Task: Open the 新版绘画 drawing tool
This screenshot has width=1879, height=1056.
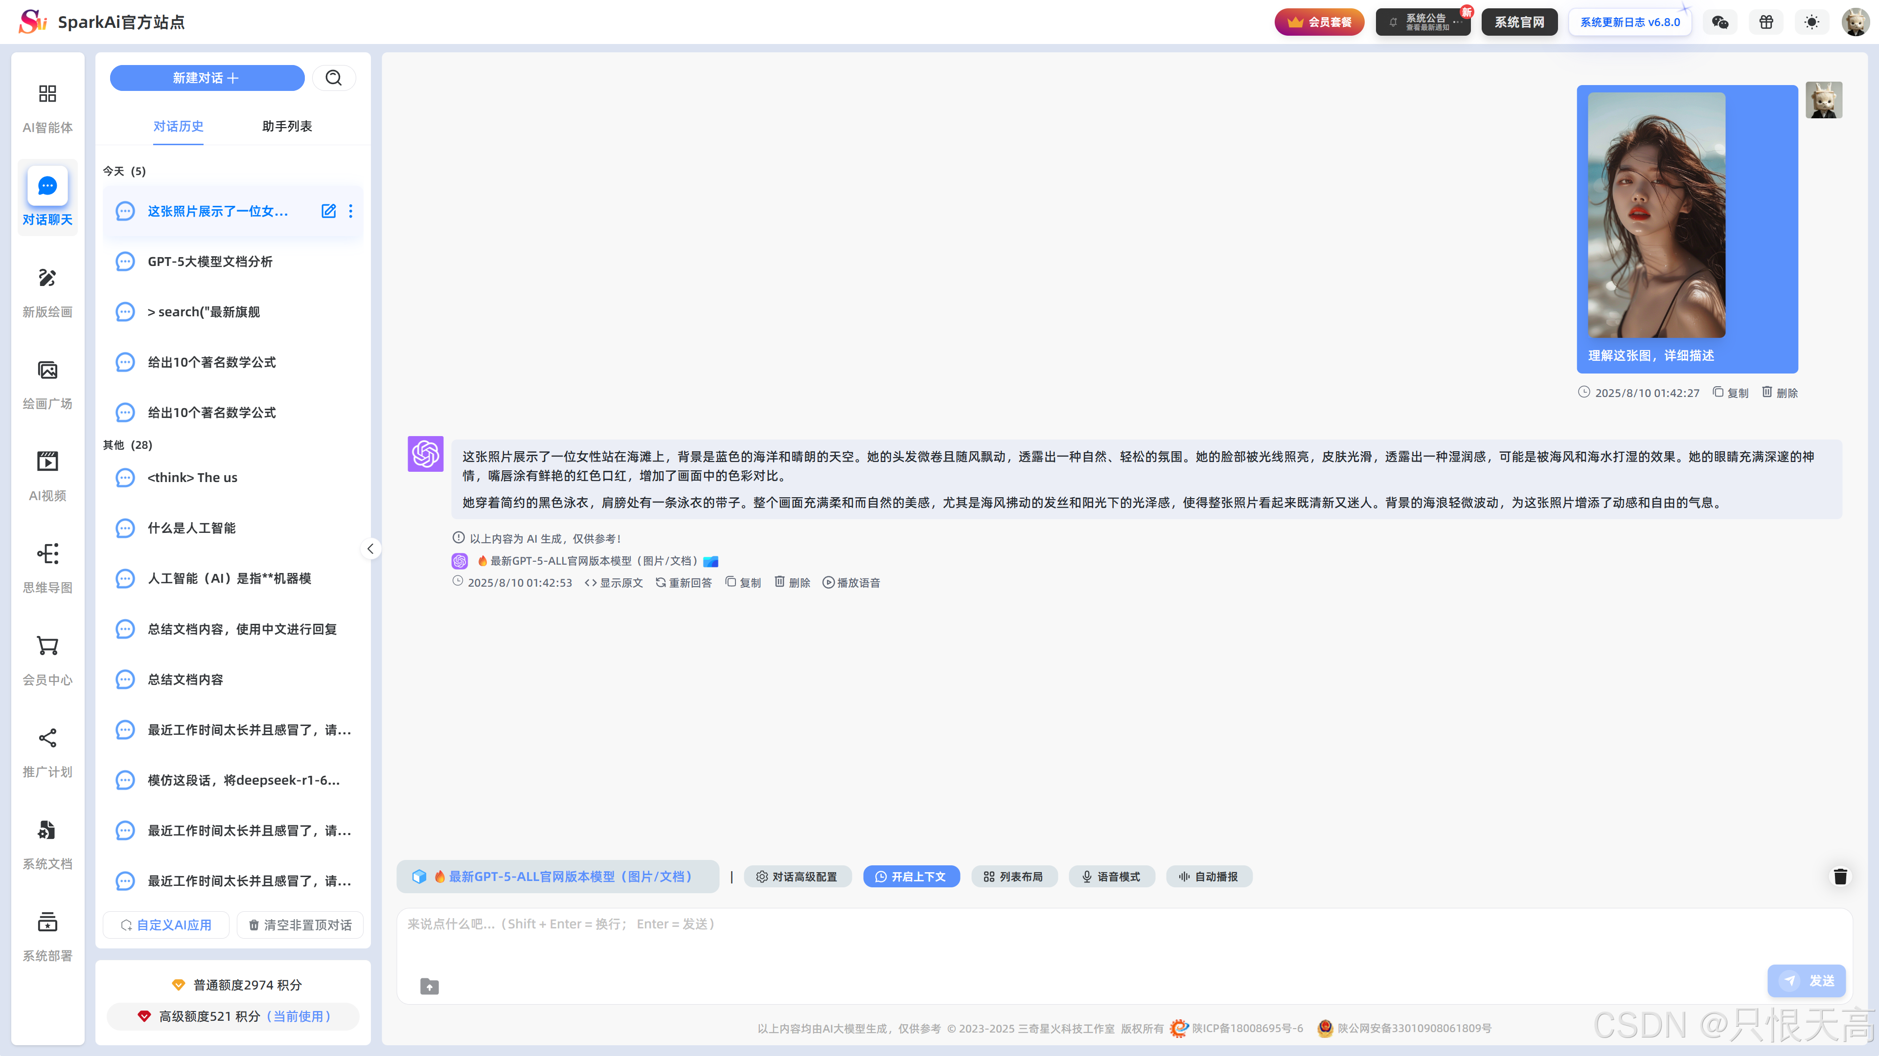Action: (47, 292)
